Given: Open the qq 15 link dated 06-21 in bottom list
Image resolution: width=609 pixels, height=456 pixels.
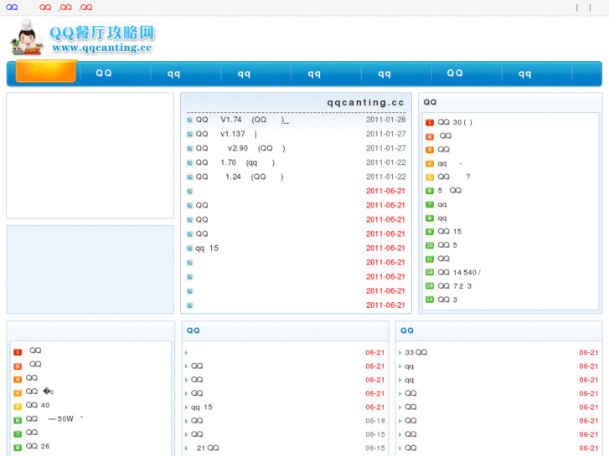Looking at the screenshot, I should click(x=202, y=407).
